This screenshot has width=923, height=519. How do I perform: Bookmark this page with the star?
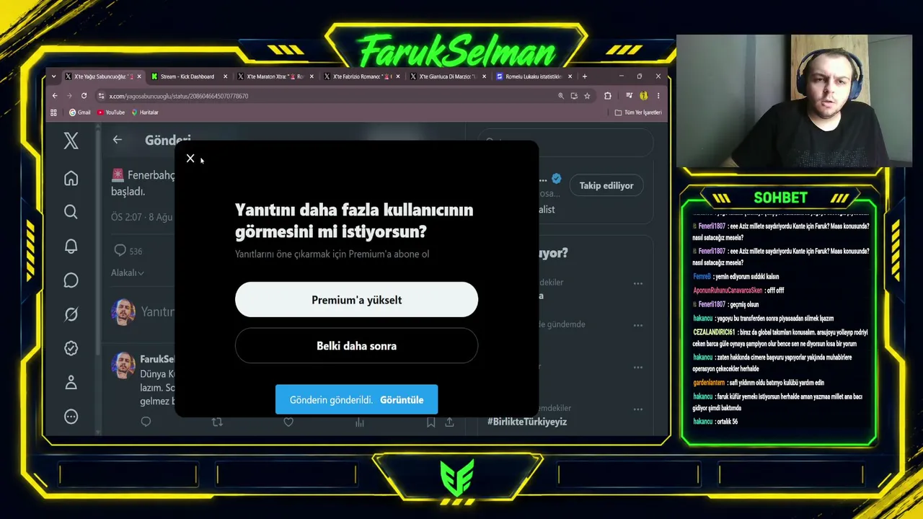point(587,96)
